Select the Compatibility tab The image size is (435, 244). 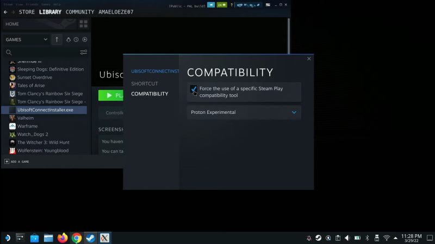pyautogui.click(x=150, y=94)
